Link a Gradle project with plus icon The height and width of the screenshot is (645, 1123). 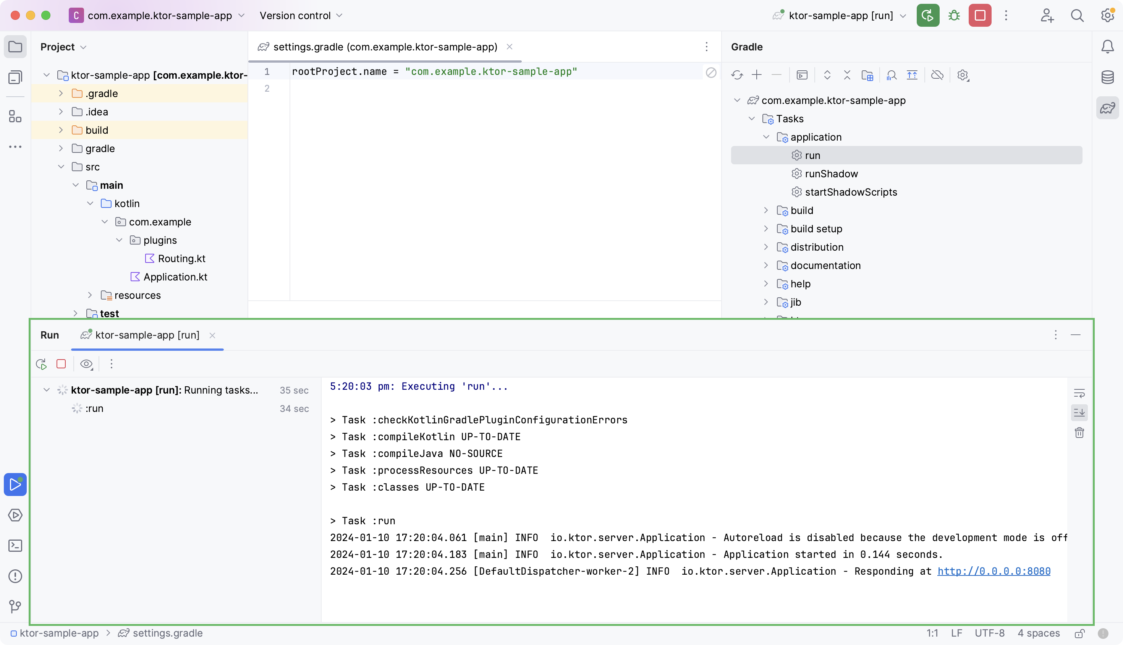(x=757, y=75)
